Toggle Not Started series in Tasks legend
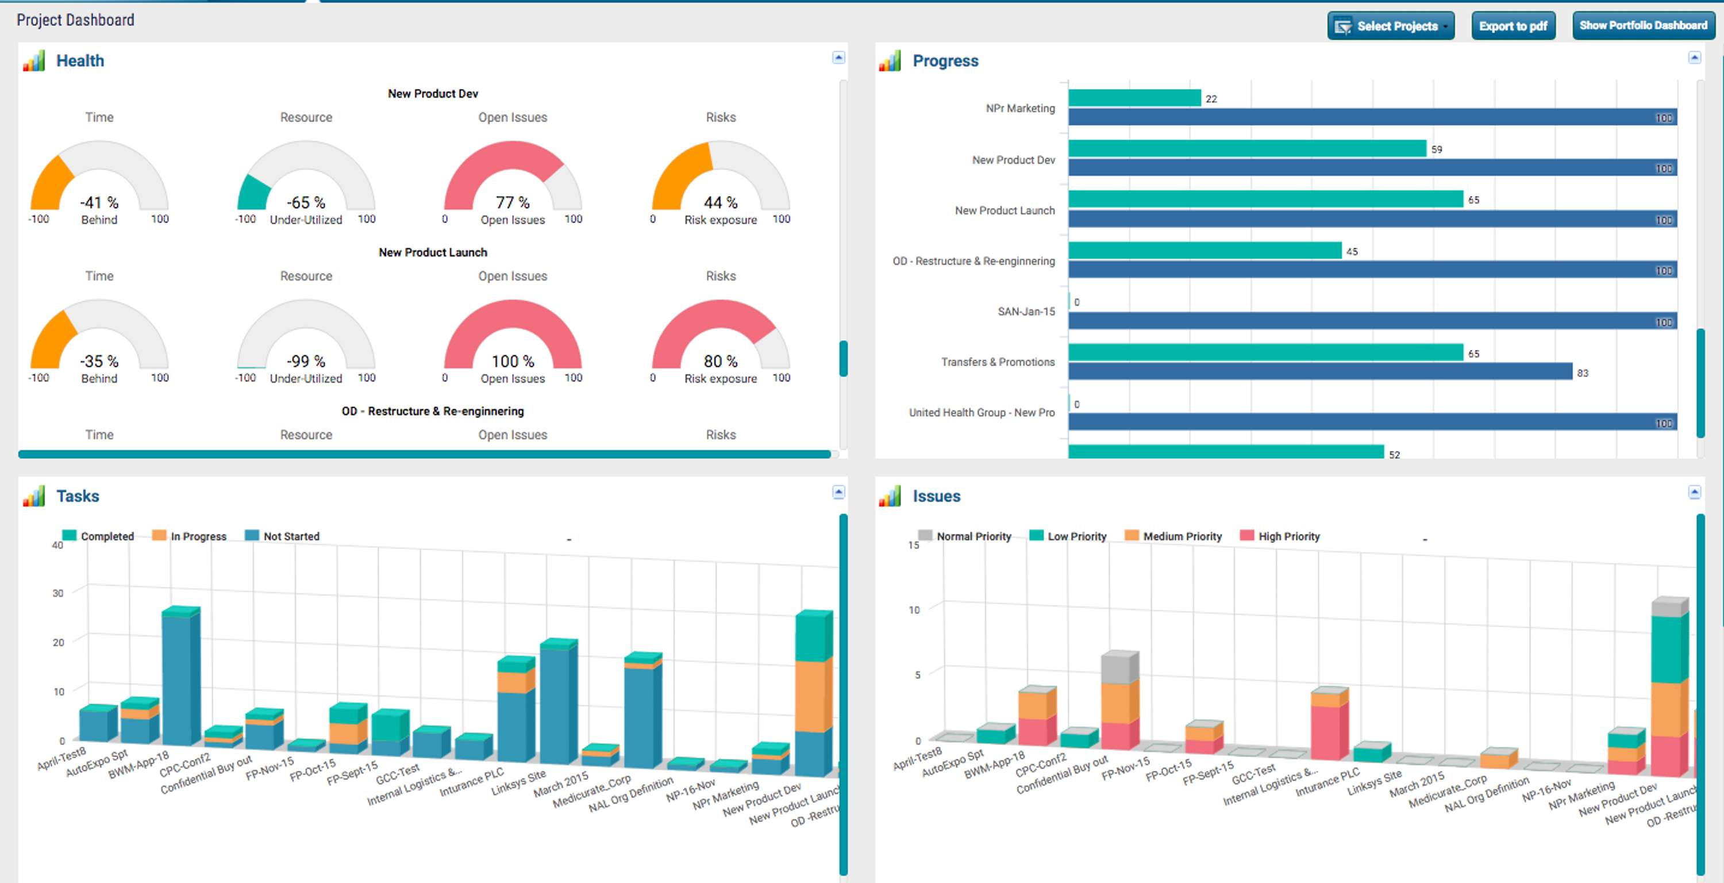The height and width of the screenshot is (883, 1724). point(282,536)
